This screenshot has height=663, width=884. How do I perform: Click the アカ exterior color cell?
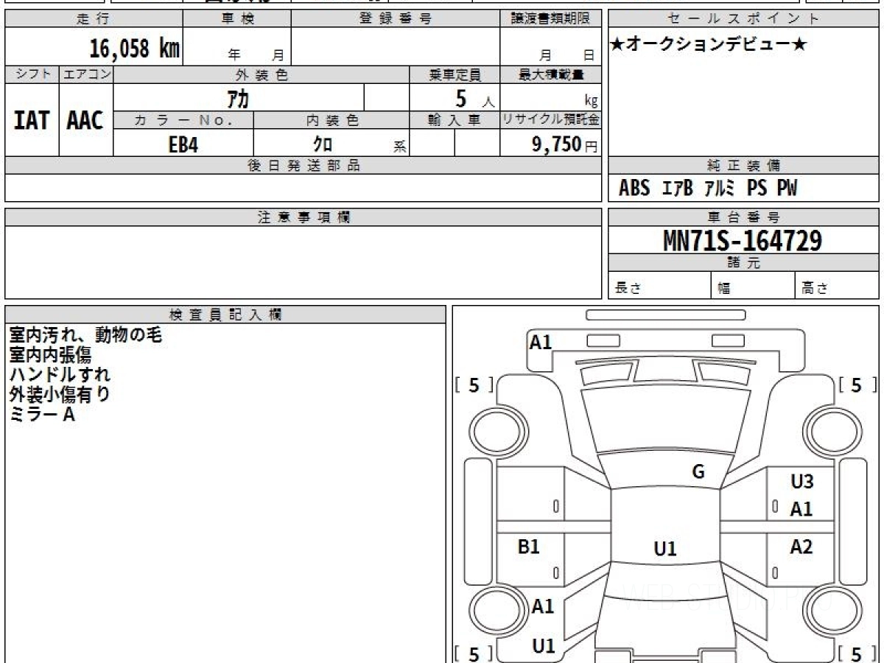coord(239,98)
